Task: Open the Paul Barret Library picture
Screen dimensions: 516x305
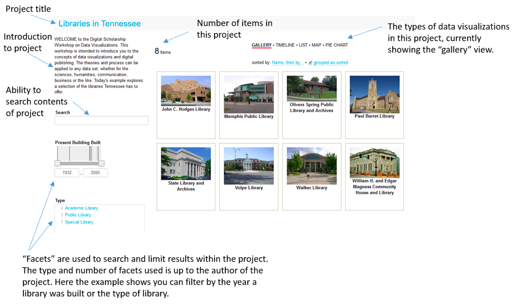Action: tap(374, 94)
